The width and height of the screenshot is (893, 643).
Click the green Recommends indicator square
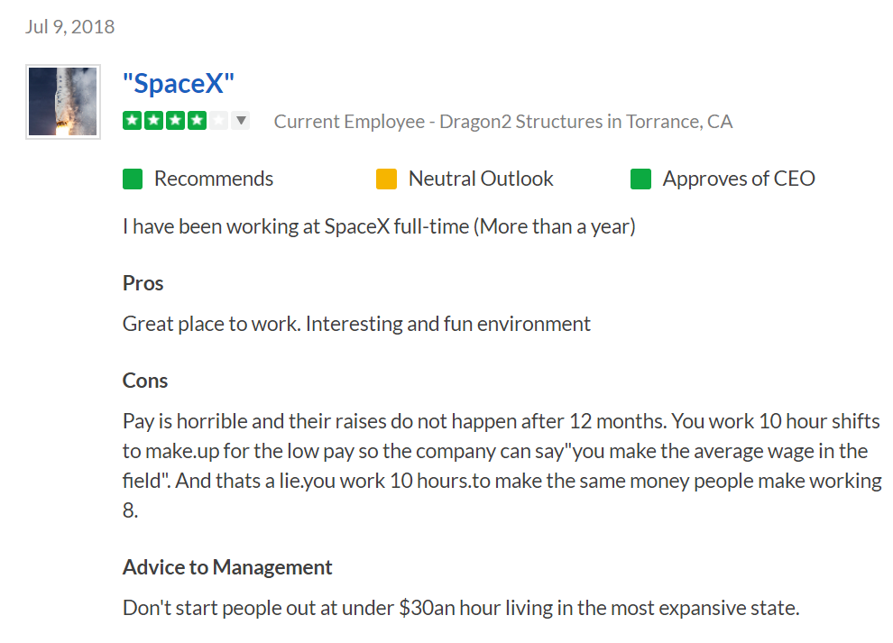coord(133,179)
